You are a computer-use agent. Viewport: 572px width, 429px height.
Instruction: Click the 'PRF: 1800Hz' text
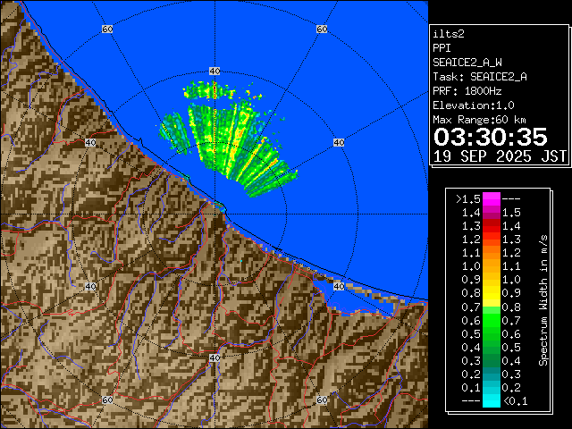click(x=468, y=91)
